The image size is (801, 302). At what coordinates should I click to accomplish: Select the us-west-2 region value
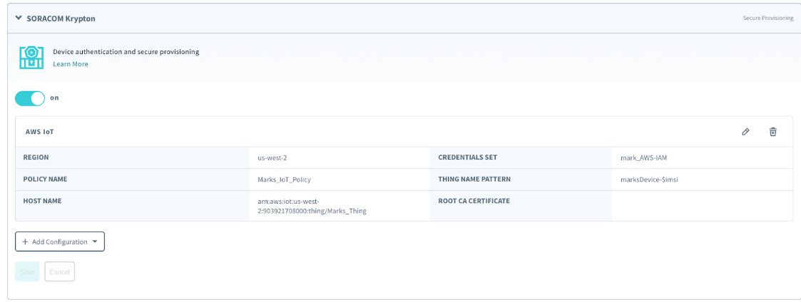pos(272,158)
